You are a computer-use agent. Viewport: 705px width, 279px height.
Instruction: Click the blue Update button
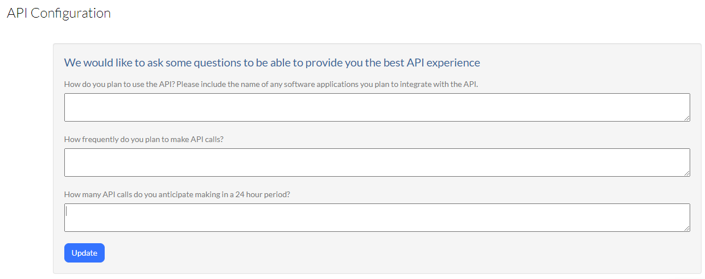pyautogui.click(x=84, y=253)
